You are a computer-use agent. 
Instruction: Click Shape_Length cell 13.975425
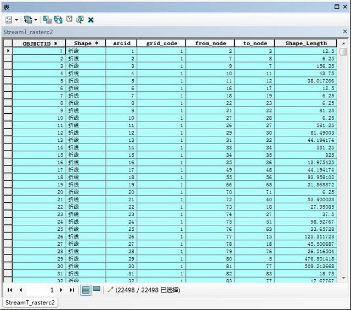(306, 162)
